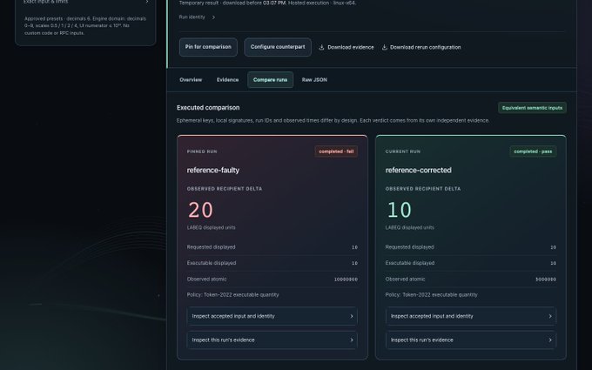Click the Approved presets description text
592x370 pixels.
(85, 25)
